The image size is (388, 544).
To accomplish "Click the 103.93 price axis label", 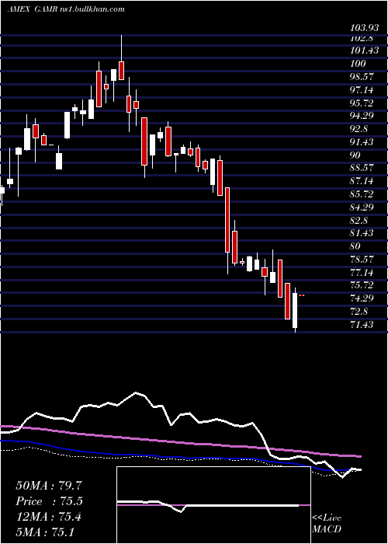I will click(365, 28).
